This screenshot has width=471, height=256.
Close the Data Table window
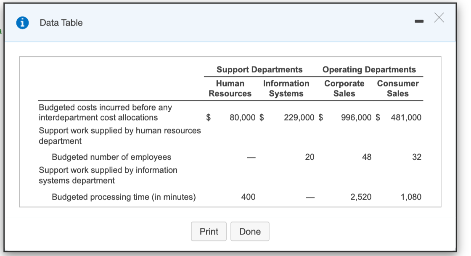tap(439, 18)
